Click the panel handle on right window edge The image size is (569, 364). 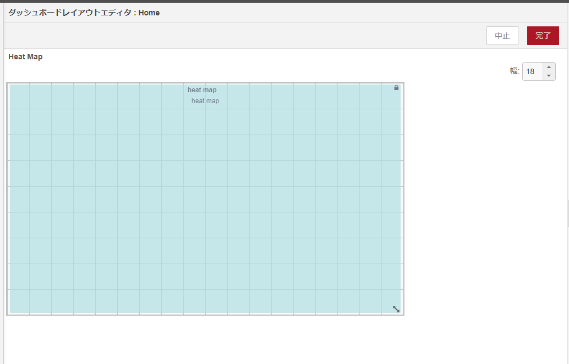tap(567, 214)
